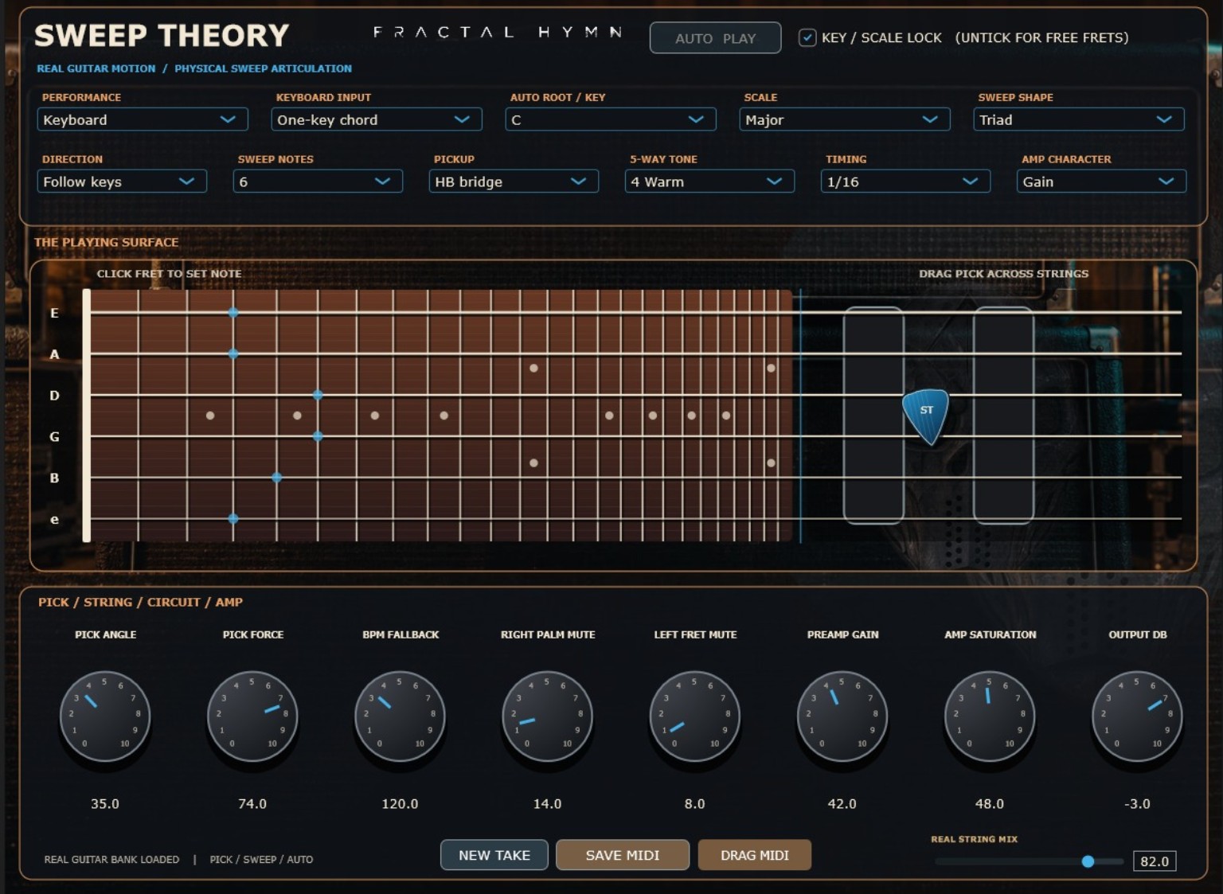Click the Auto Play button
Screen dimensions: 1223x894
click(715, 38)
